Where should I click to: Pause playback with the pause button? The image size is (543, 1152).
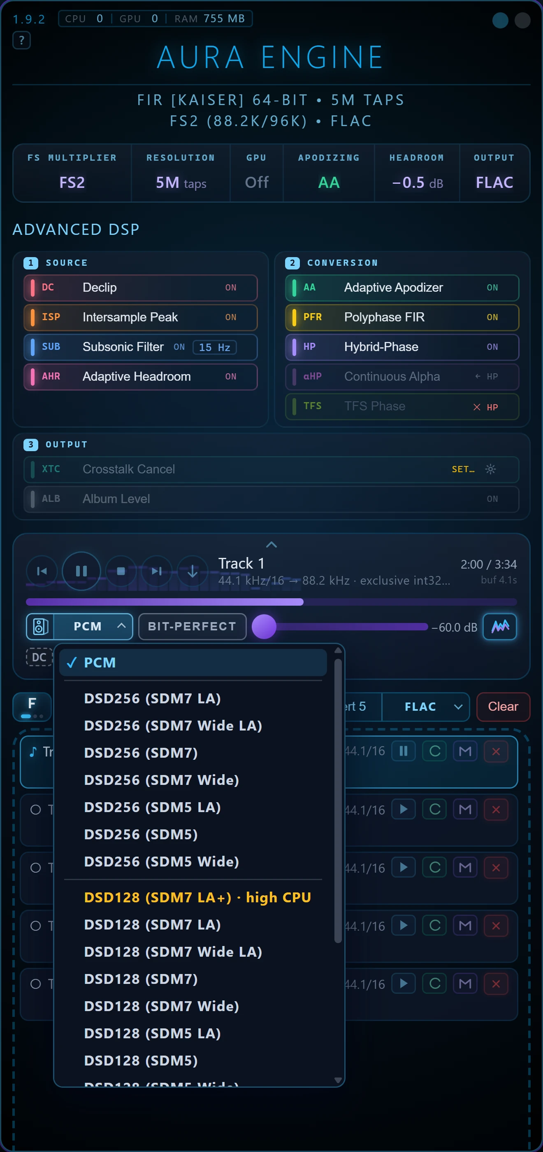[81, 571]
